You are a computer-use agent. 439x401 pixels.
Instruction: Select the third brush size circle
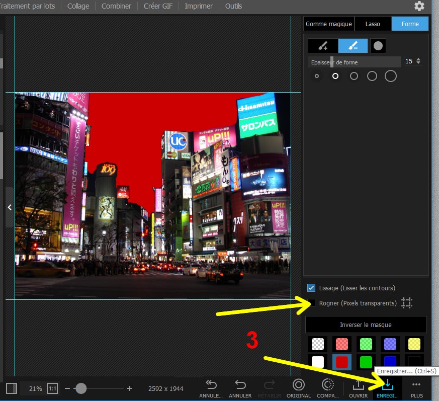point(354,76)
